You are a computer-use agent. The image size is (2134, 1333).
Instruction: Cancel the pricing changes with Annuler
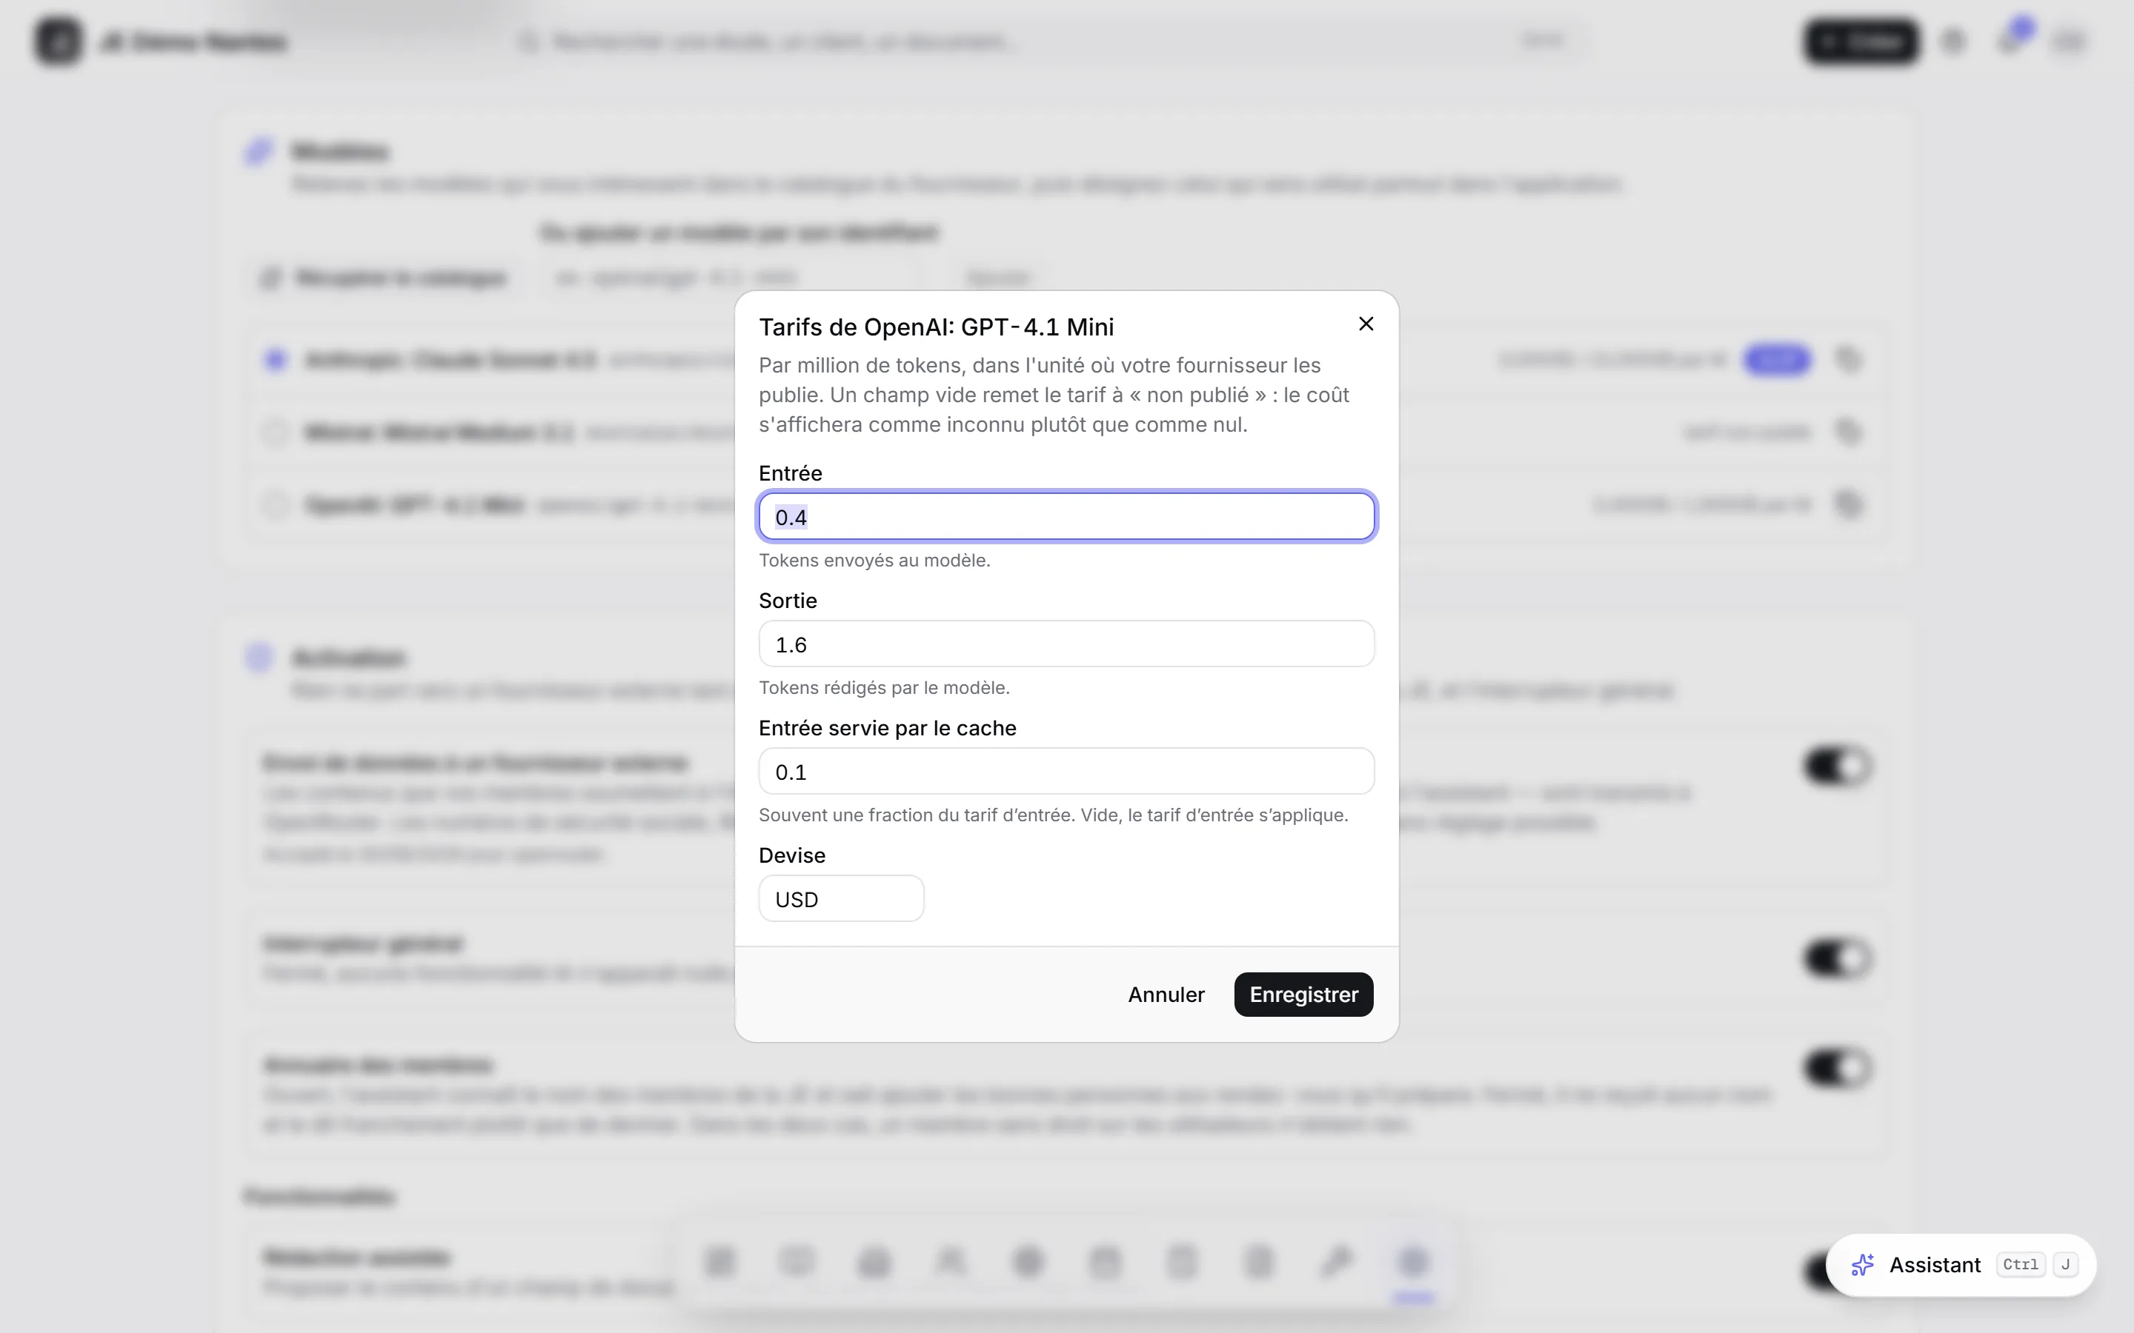[1166, 995]
